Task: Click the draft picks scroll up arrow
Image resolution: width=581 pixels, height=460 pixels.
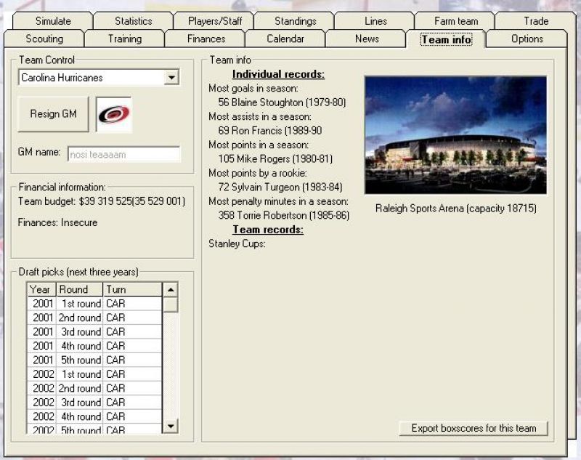Action: (171, 289)
